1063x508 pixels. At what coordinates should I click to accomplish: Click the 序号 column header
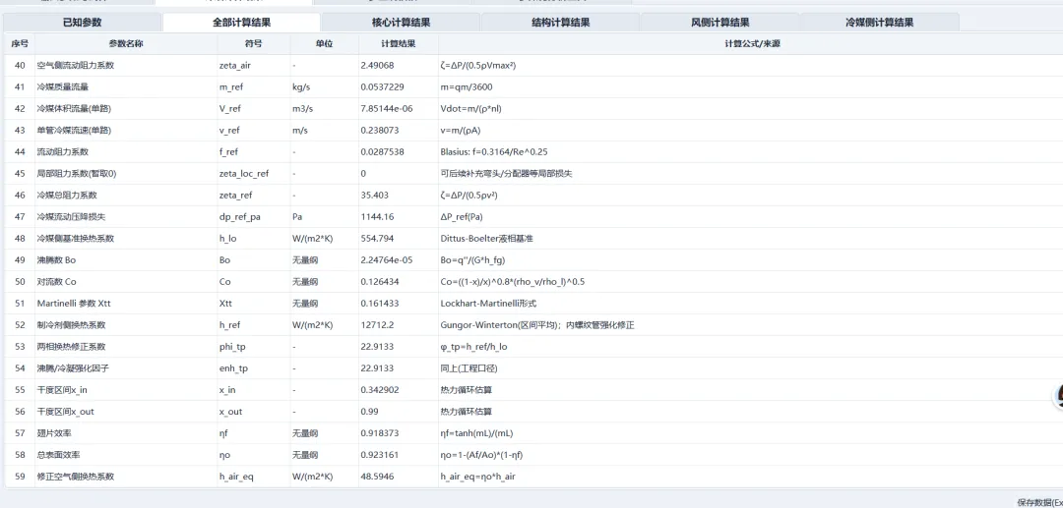(x=20, y=44)
